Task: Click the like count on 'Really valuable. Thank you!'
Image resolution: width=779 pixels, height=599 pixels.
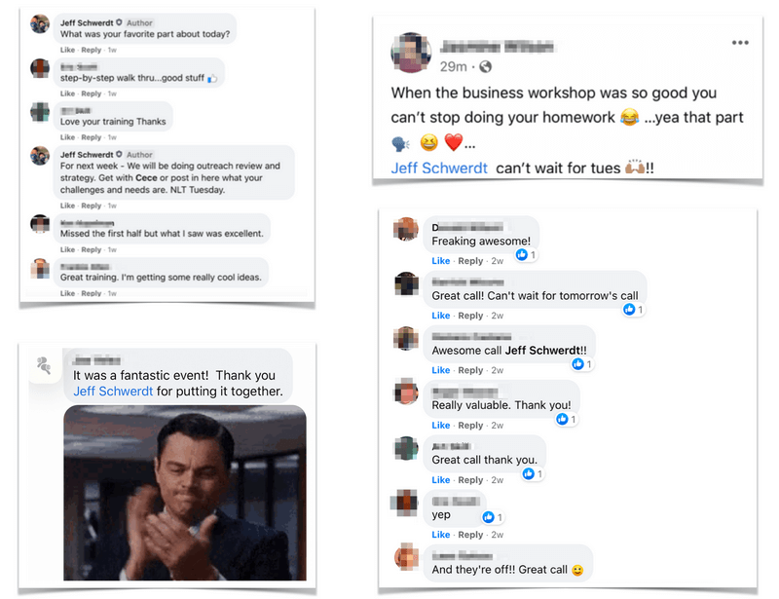Action: tap(574, 419)
